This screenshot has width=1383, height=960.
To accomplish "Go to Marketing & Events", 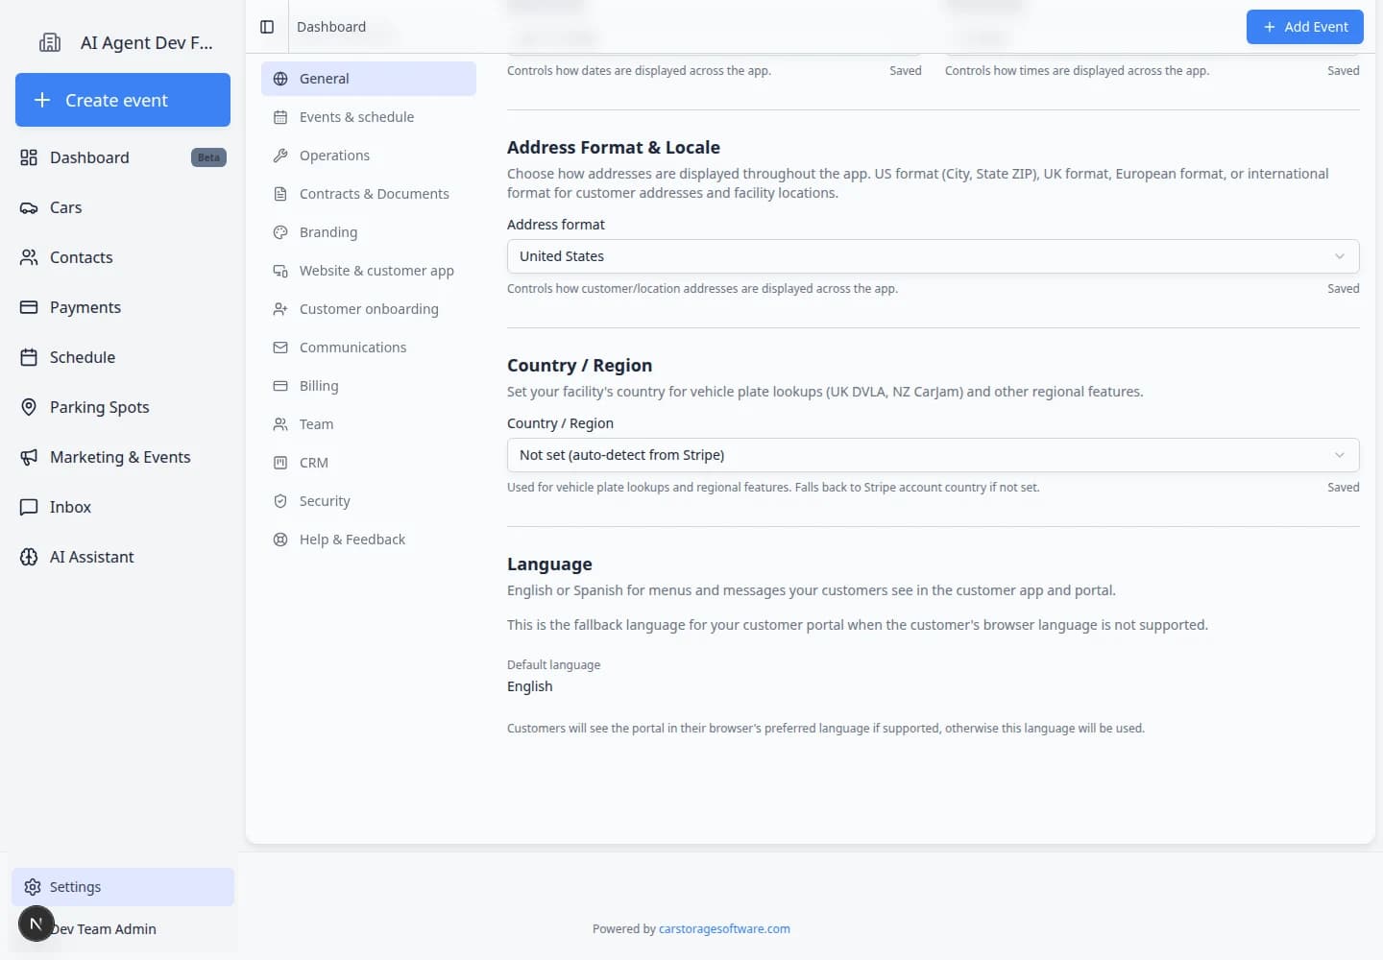I will (x=123, y=457).
